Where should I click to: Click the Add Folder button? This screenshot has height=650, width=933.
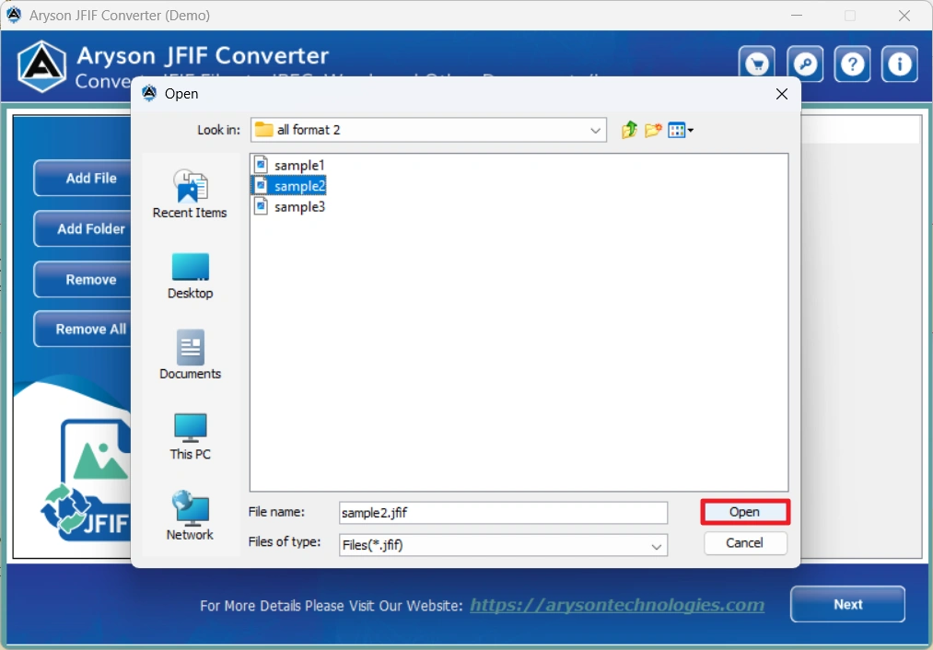(x=83, y=228)
